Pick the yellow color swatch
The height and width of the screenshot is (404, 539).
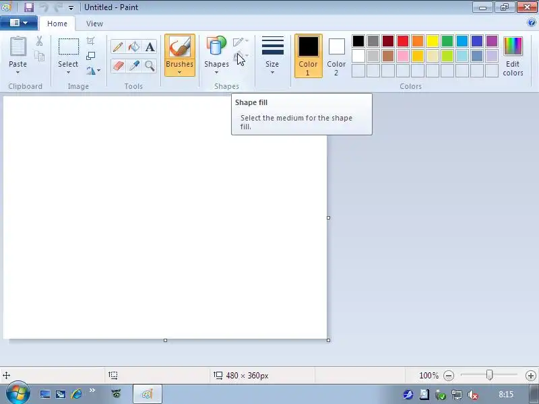[433, 41]
